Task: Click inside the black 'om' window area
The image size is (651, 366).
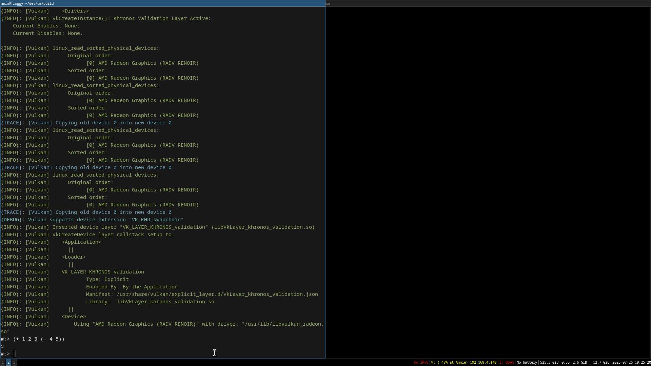Action: pyautogui.click(x=488, y=182)
